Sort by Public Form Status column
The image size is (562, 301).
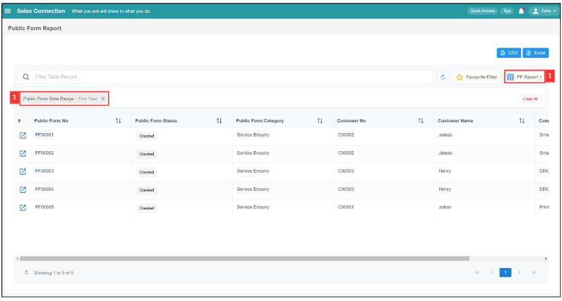click(x=219, y=121)
